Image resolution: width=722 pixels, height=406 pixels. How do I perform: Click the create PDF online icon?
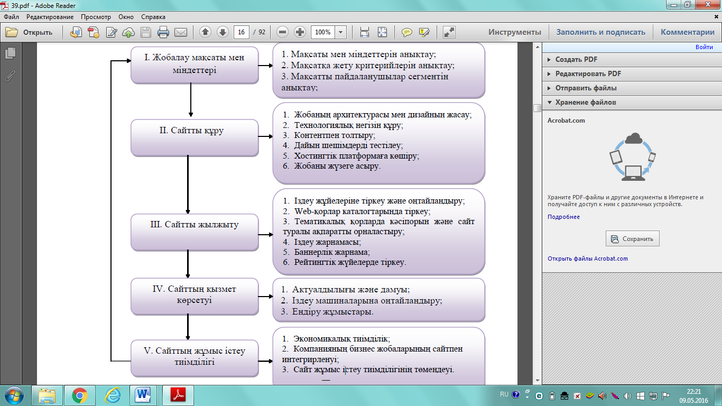click(x=94, y=32)
